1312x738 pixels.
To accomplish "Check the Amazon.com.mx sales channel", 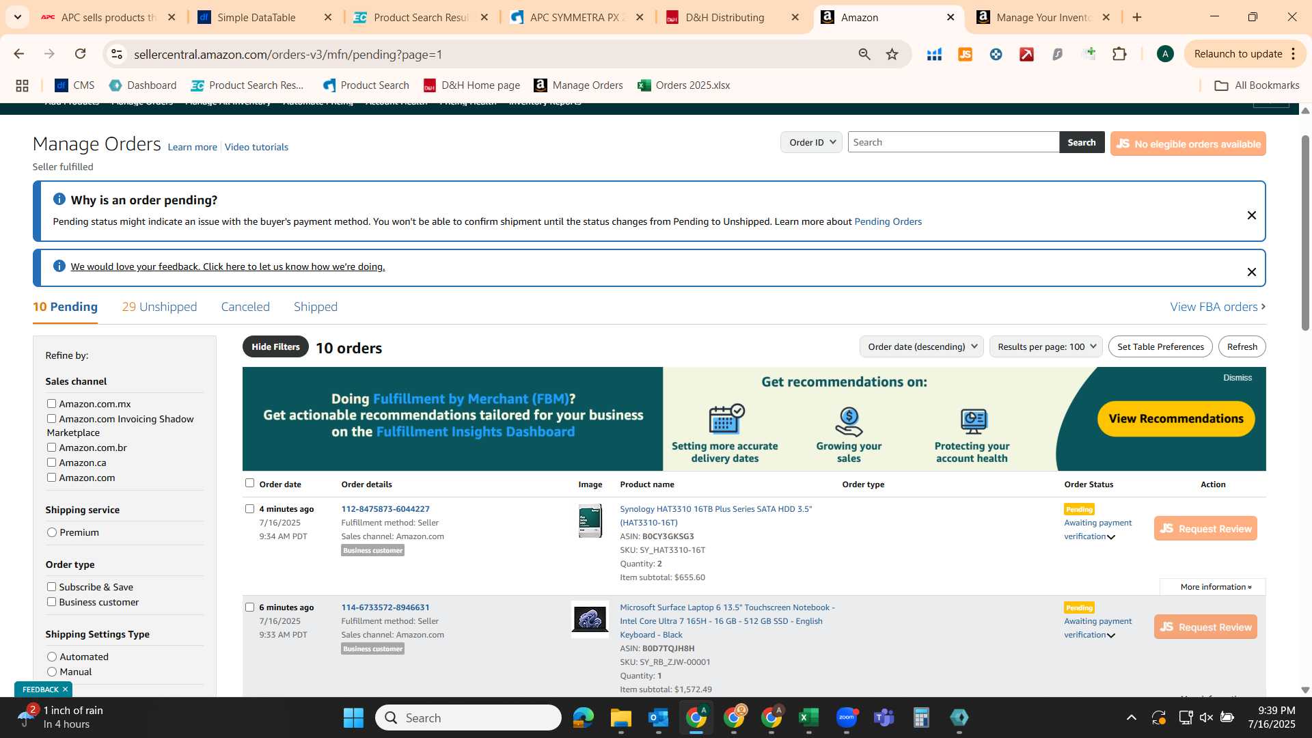I will coord(51,404).
